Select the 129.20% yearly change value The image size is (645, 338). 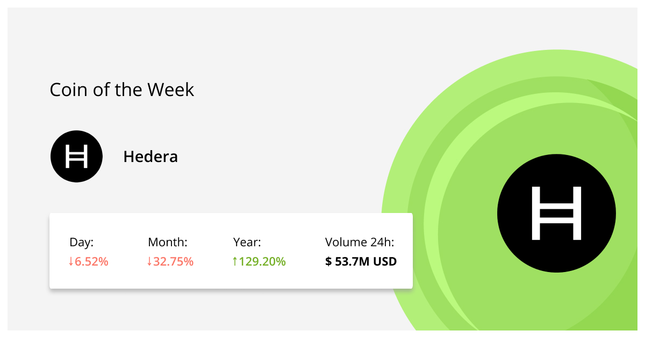pos(262,262)
